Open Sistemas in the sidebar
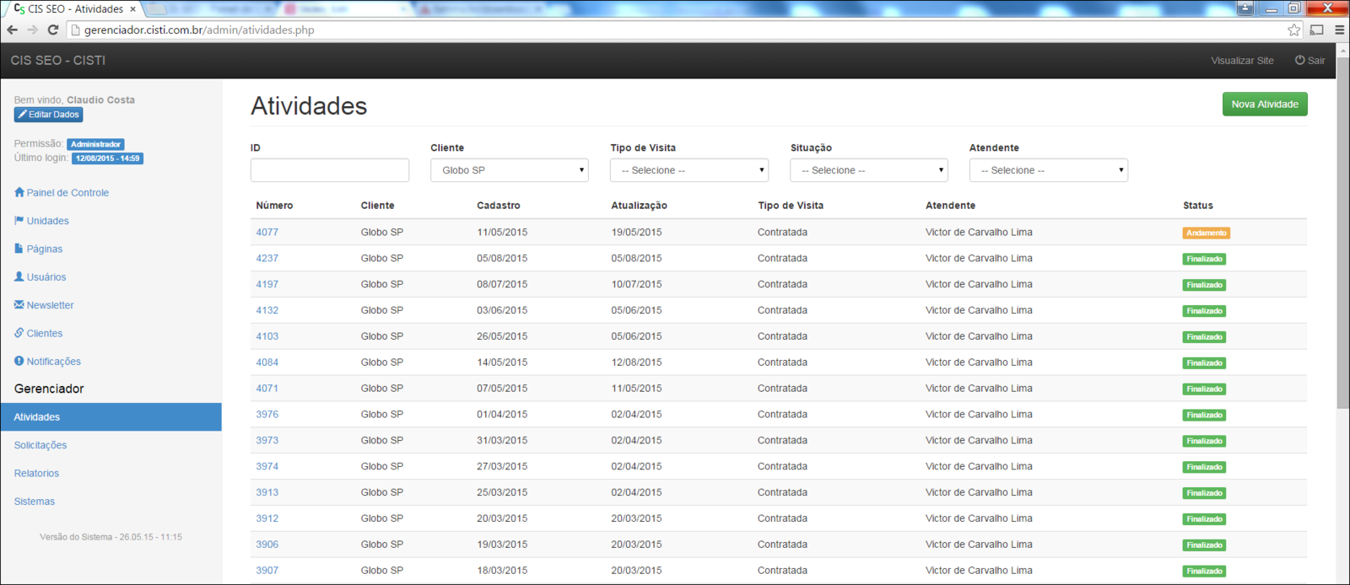 coord(35,502)
